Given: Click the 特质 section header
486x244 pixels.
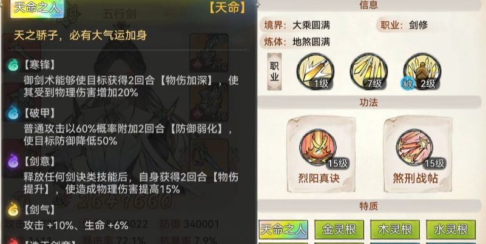Looking at the screenshot, I should click(368, 206).
